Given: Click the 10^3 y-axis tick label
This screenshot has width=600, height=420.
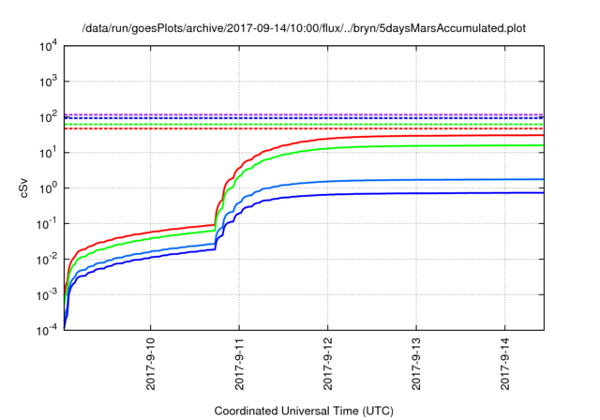Looking at the screenshot, I should (x=49, y=82).
